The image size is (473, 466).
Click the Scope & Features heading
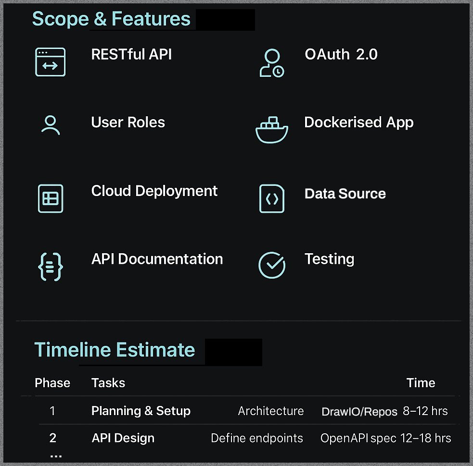coord(111,19)
